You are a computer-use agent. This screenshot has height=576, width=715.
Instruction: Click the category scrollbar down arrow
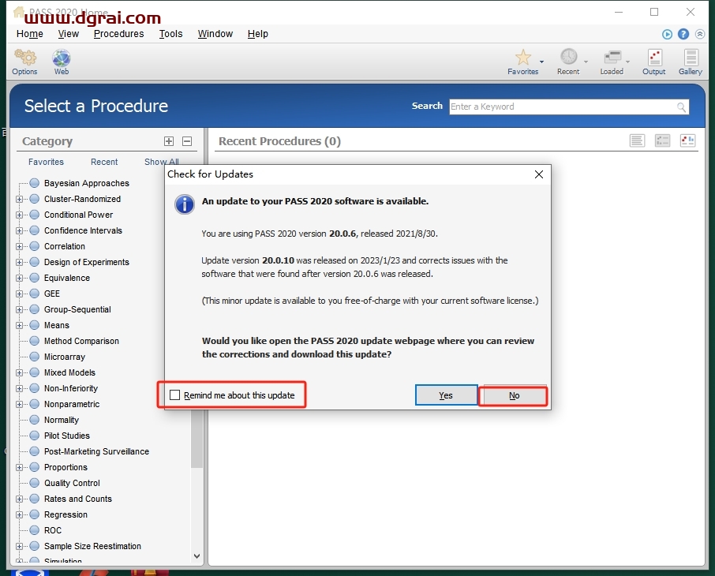click(x=197, y=556)
